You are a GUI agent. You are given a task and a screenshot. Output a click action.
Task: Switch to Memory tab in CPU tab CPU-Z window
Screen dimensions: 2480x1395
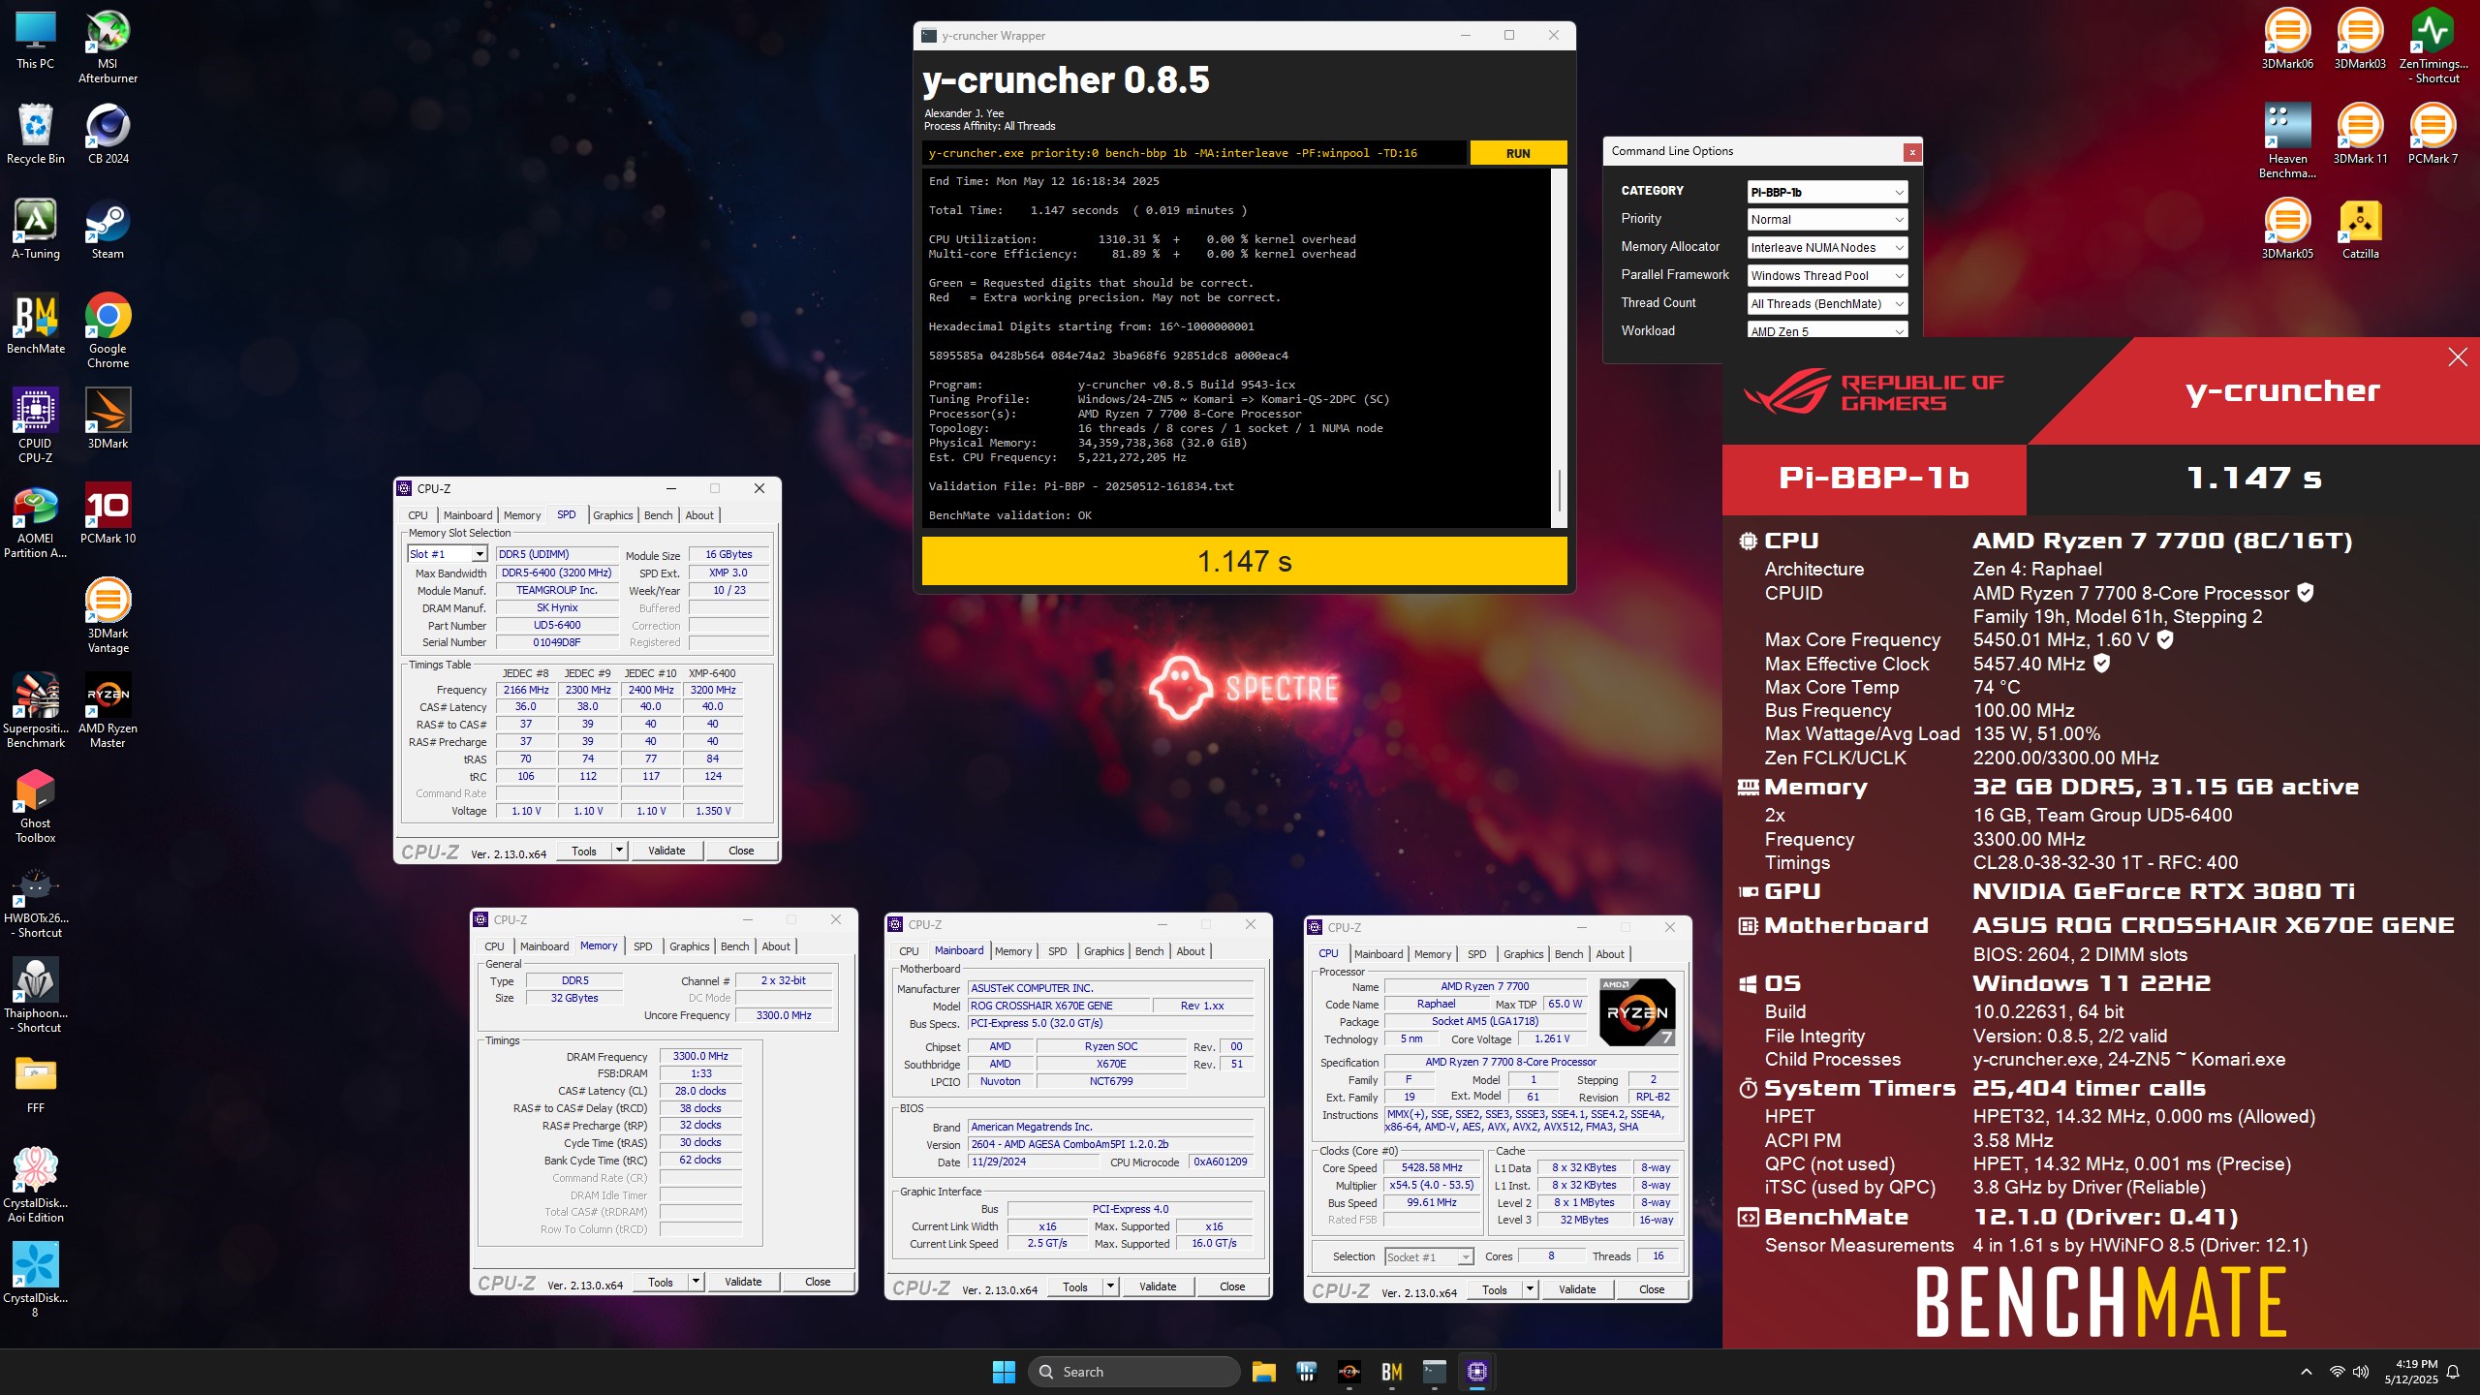tap(1432, 954)
